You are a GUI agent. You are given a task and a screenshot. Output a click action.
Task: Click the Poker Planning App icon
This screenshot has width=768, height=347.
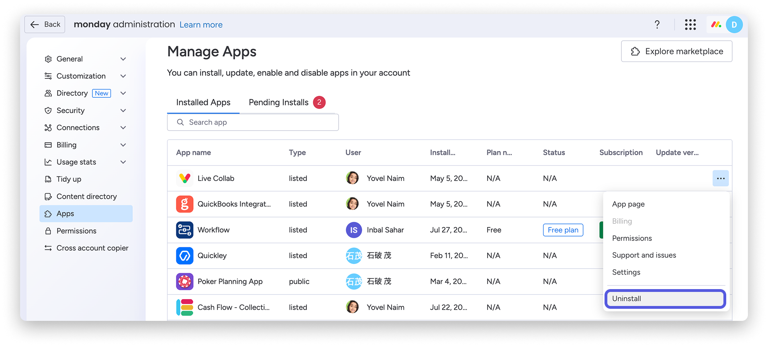(x=185, y=281)
